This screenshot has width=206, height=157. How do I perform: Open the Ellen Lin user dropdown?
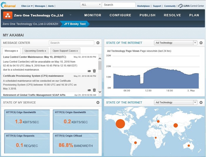[27, 6]
